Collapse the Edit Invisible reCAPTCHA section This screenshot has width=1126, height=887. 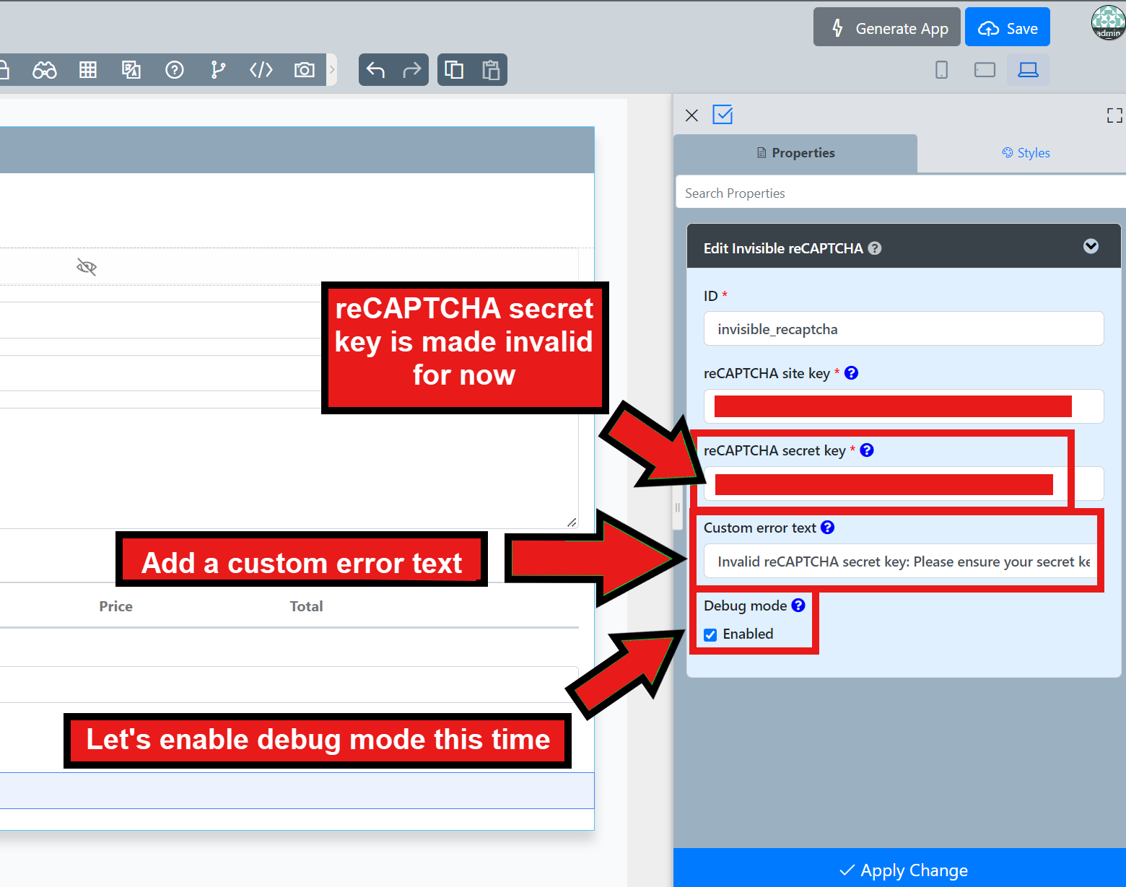point(1091,247)
